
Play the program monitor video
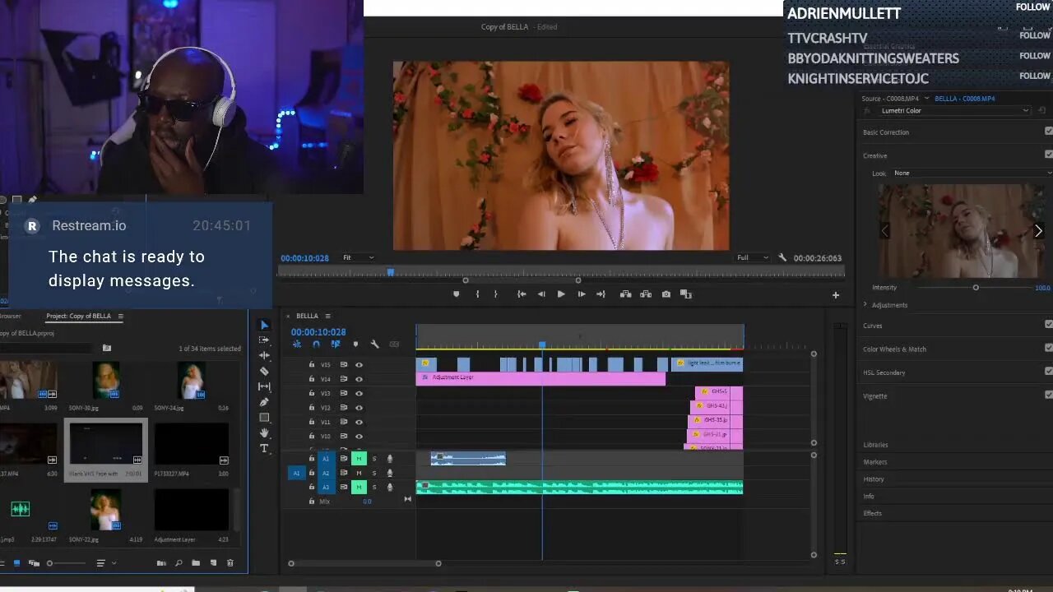coord(561,294)
